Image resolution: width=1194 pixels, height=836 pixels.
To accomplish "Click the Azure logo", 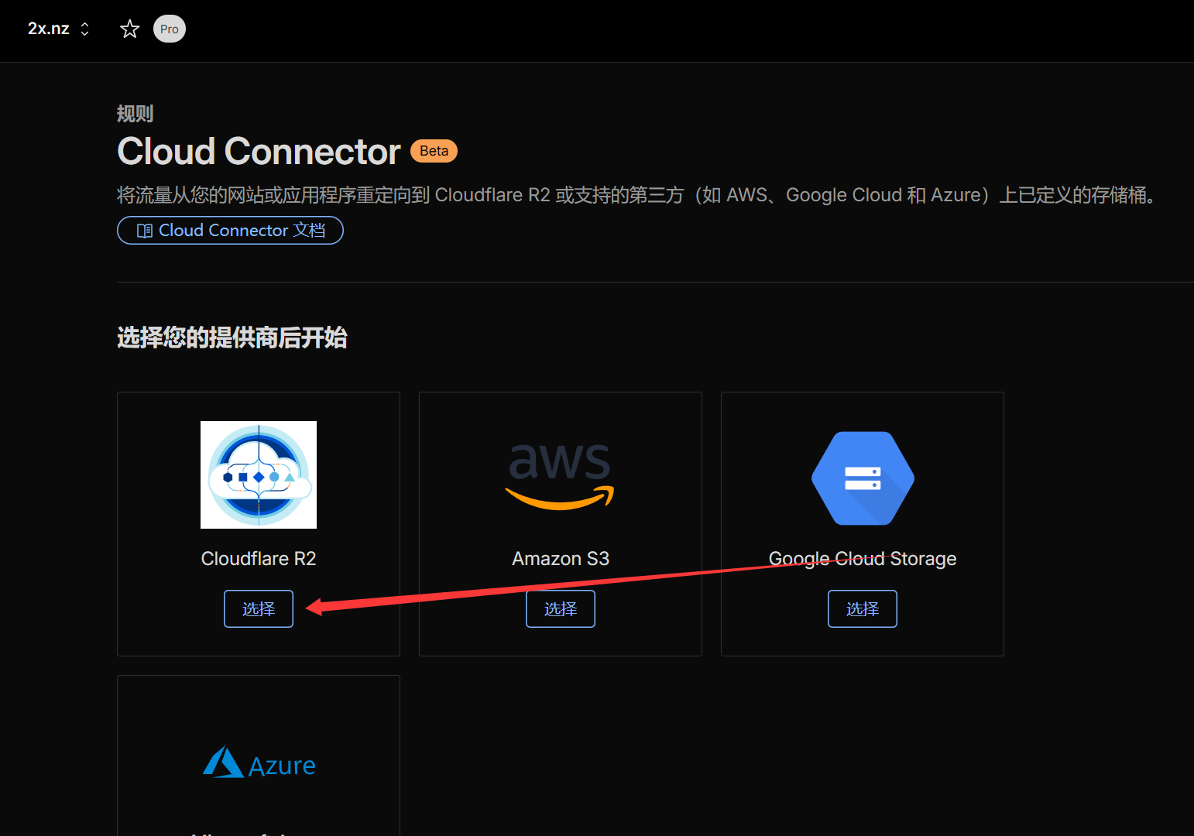I will (259, 764).
